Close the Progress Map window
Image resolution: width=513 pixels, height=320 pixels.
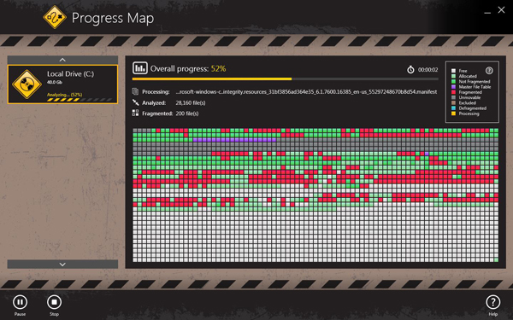(x=501, y=9)
